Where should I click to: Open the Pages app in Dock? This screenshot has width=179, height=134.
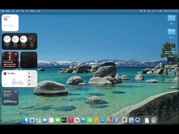[x=96, y=120]
